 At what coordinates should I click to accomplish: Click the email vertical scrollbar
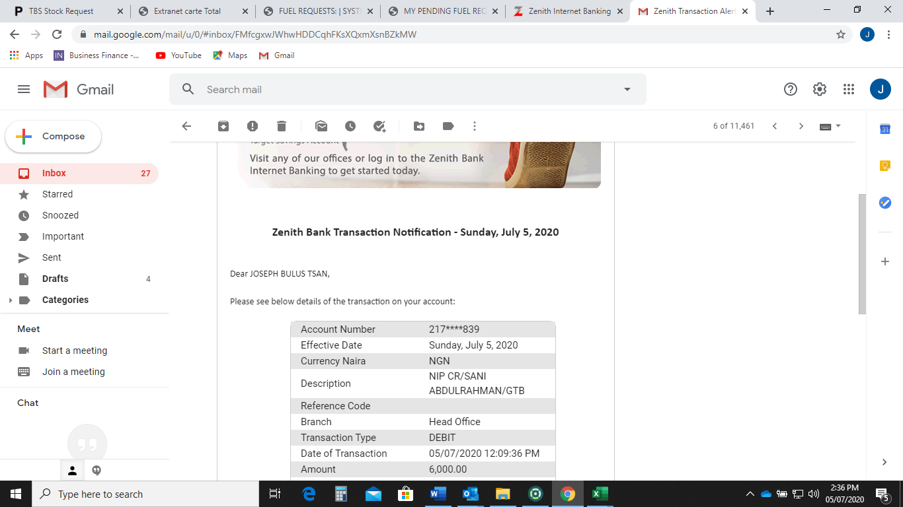coord(862,254)
